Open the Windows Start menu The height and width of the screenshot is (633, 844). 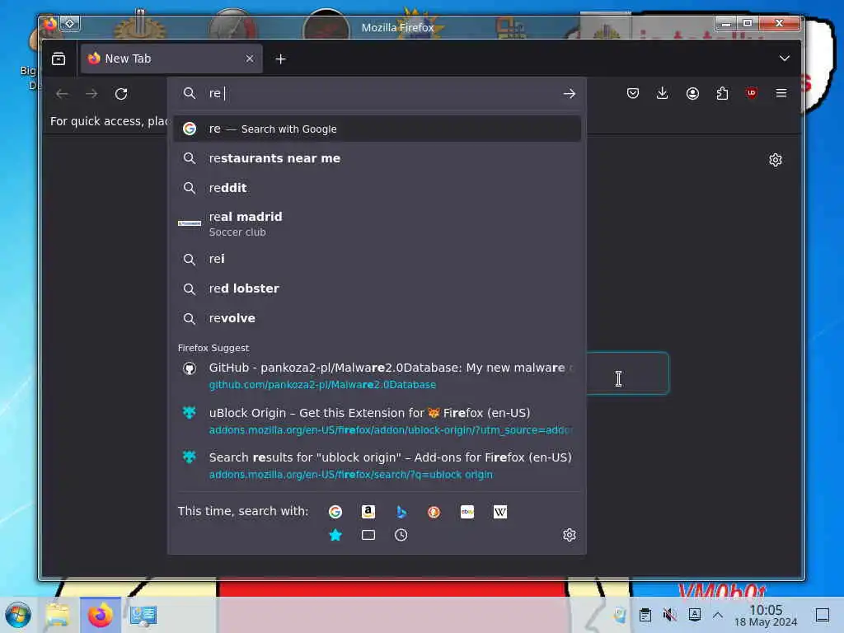(18, 615)
